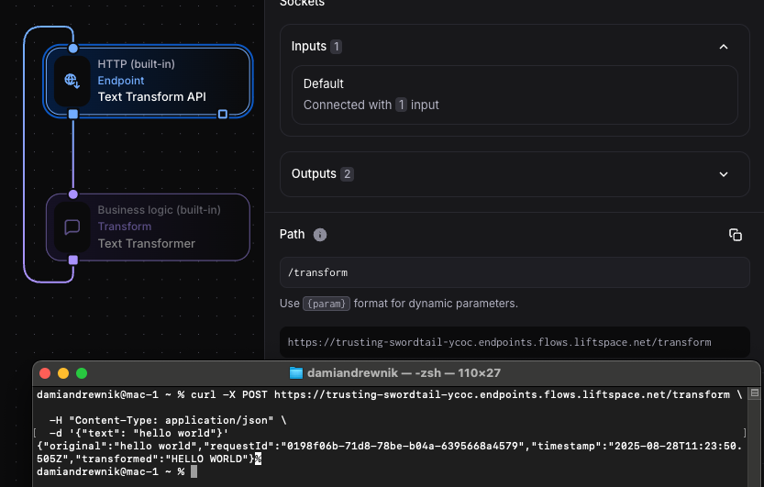Click the 'Business logic (built-in)' label
Image resolution: width=764 pixels, height=487 pixels.
tap(159, 210)
